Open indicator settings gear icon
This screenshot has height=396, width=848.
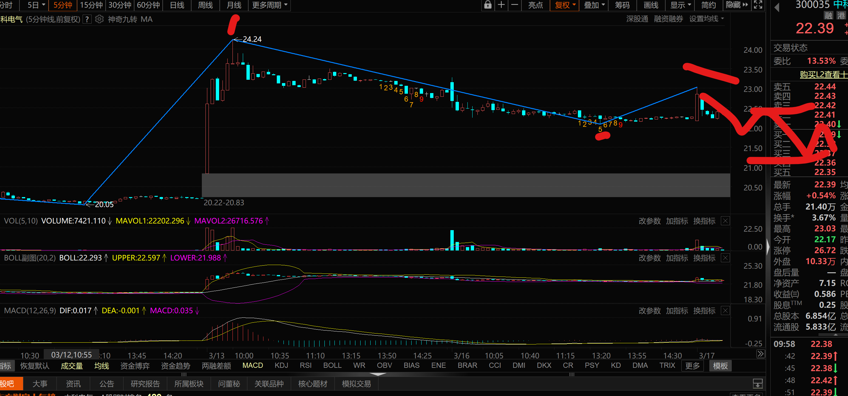[99, 19]
